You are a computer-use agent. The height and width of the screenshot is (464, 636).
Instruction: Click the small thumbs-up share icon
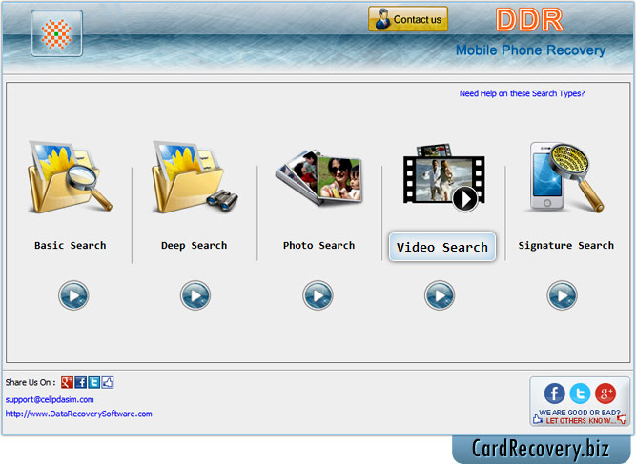(x=108, y=382)
